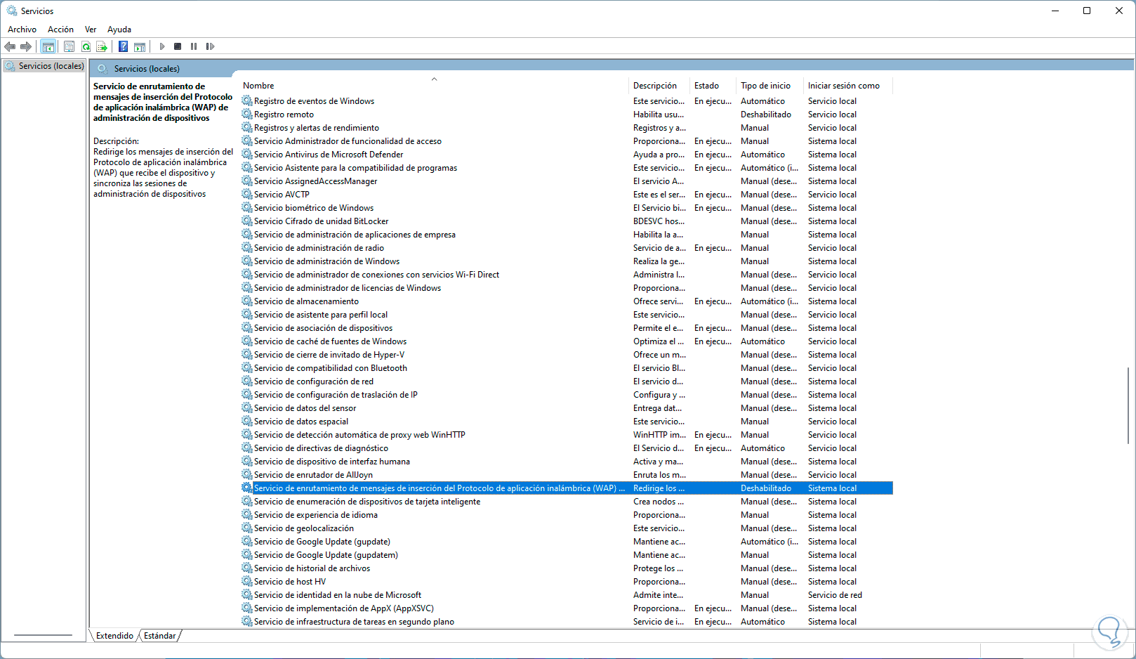
Task: Refresh the services list via toolbar
Action: pos(86,46)
